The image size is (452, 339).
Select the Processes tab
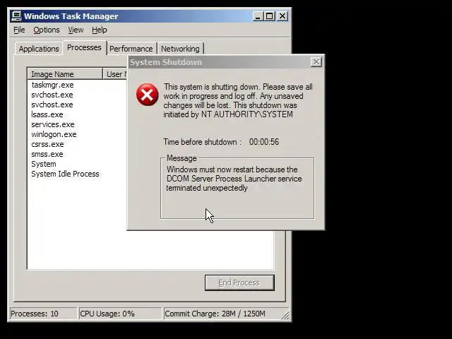84,47
